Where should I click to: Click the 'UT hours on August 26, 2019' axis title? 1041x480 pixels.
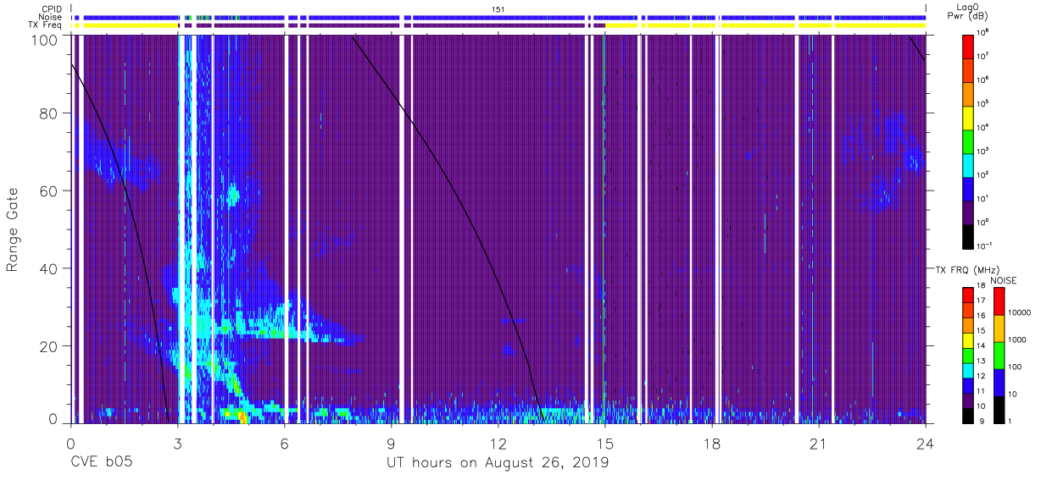(x=498, y=463)
